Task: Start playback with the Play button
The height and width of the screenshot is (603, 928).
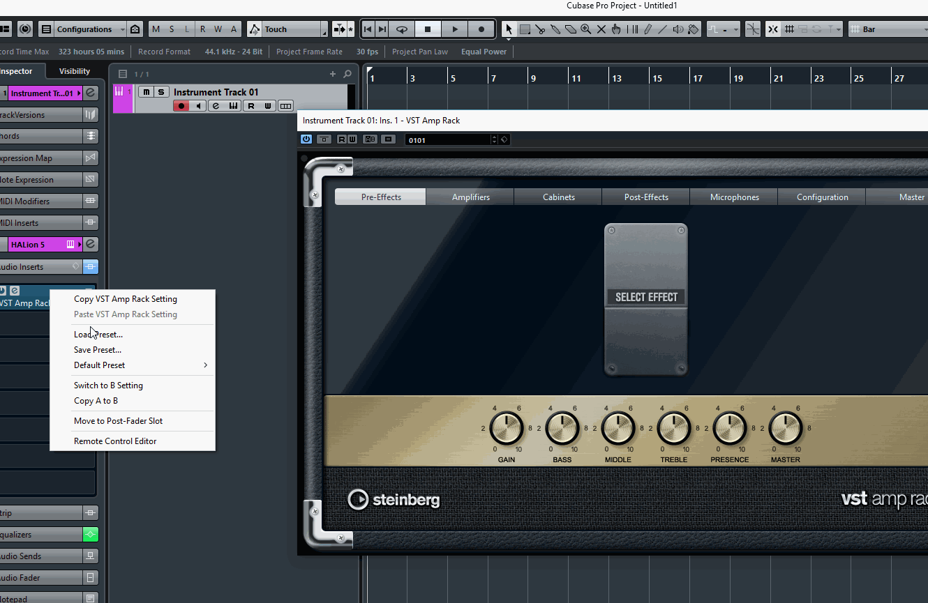Action: point(455,29)
